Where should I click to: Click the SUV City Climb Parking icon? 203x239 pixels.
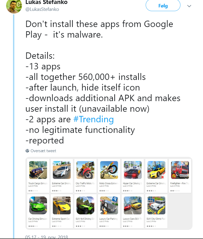(x=156, y=205)
